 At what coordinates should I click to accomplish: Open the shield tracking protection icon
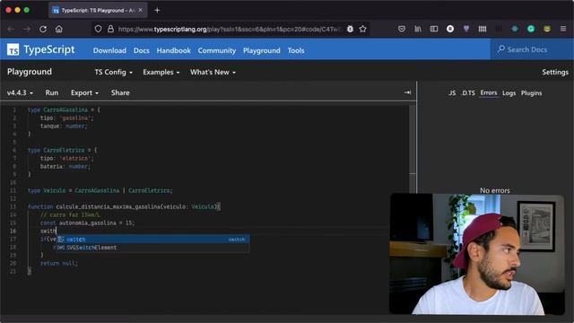98,29
